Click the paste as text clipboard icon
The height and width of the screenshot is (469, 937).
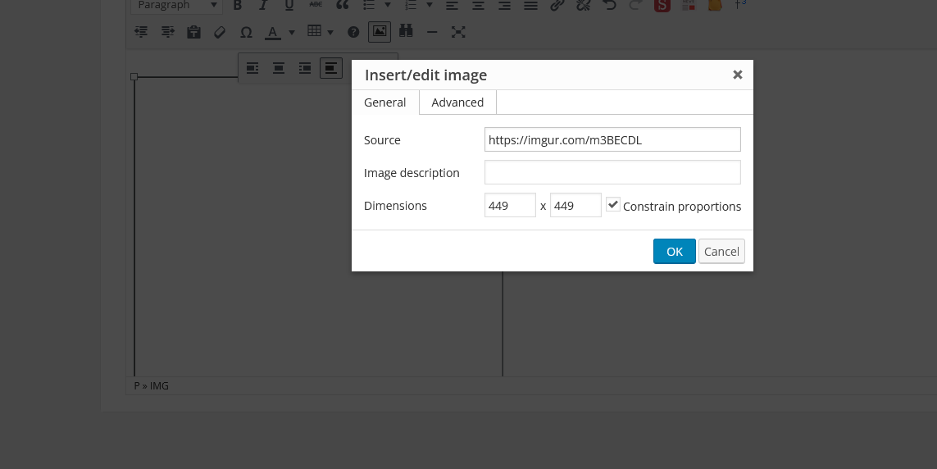193,32
